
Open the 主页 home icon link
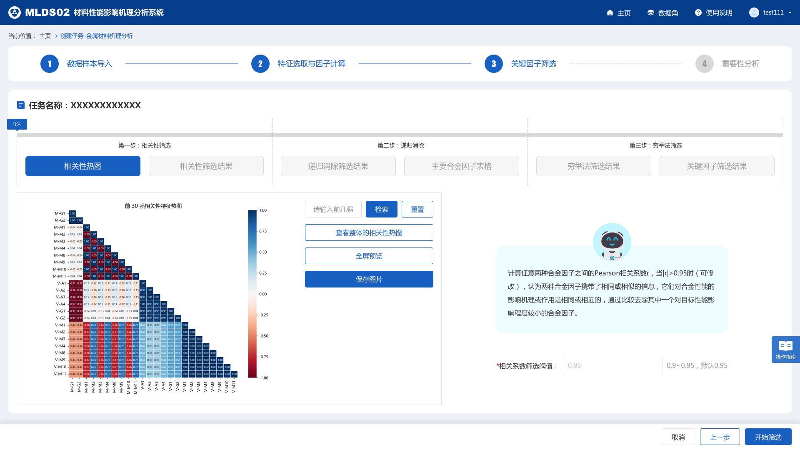tap(610, 13)
